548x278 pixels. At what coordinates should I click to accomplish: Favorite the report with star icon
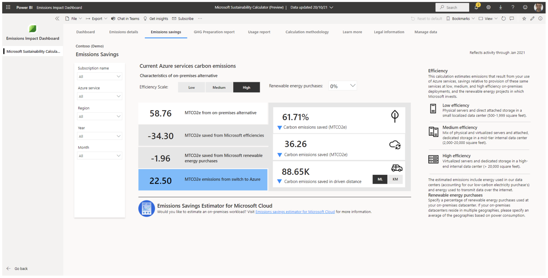(524, 18)
